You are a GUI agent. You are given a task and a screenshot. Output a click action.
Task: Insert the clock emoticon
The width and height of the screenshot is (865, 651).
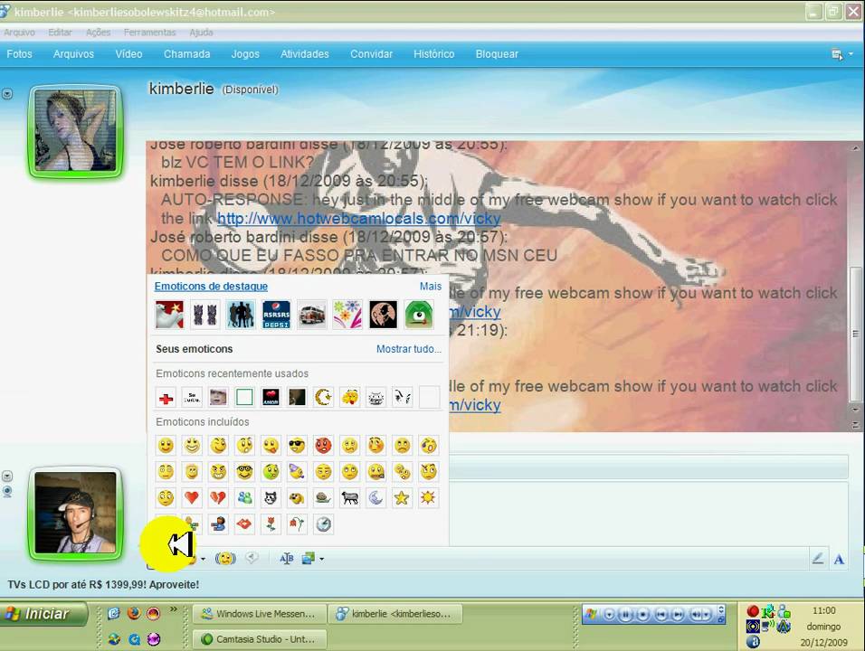click(323, 524)
